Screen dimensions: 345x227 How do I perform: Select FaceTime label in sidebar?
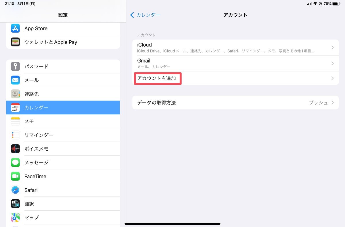point(35,176)
